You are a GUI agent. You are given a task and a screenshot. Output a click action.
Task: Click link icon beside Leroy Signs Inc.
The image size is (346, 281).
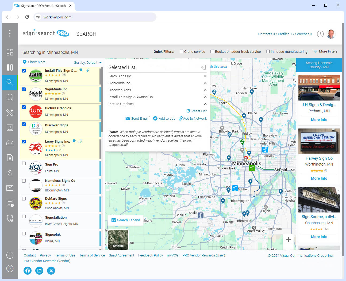click(x=80, y=141)
